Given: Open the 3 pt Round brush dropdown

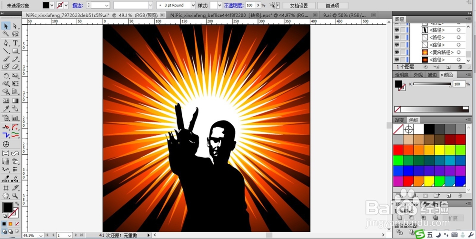Looking at the screenshot, I should coord(193,5).
